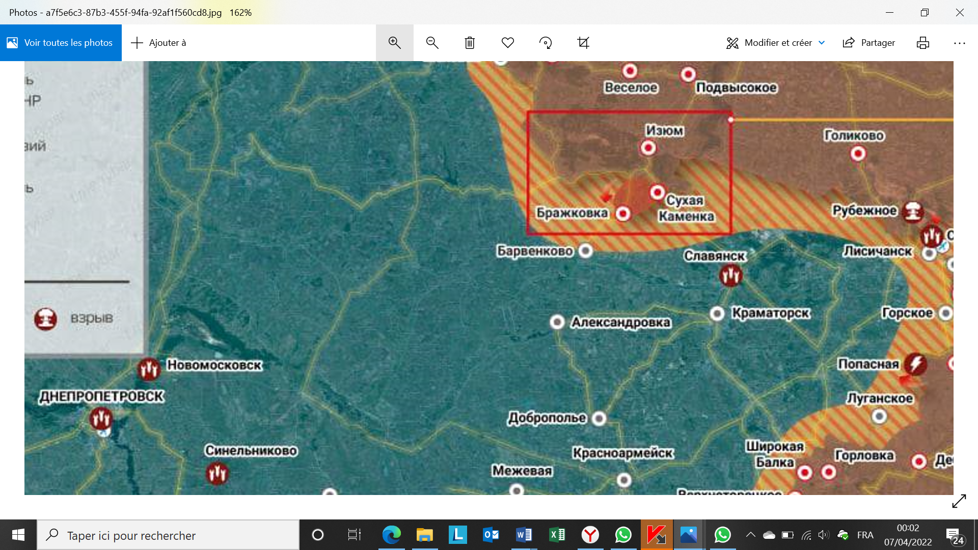Open the notifications action center
This screenshot has width=978, height=550.
[954, 536]
